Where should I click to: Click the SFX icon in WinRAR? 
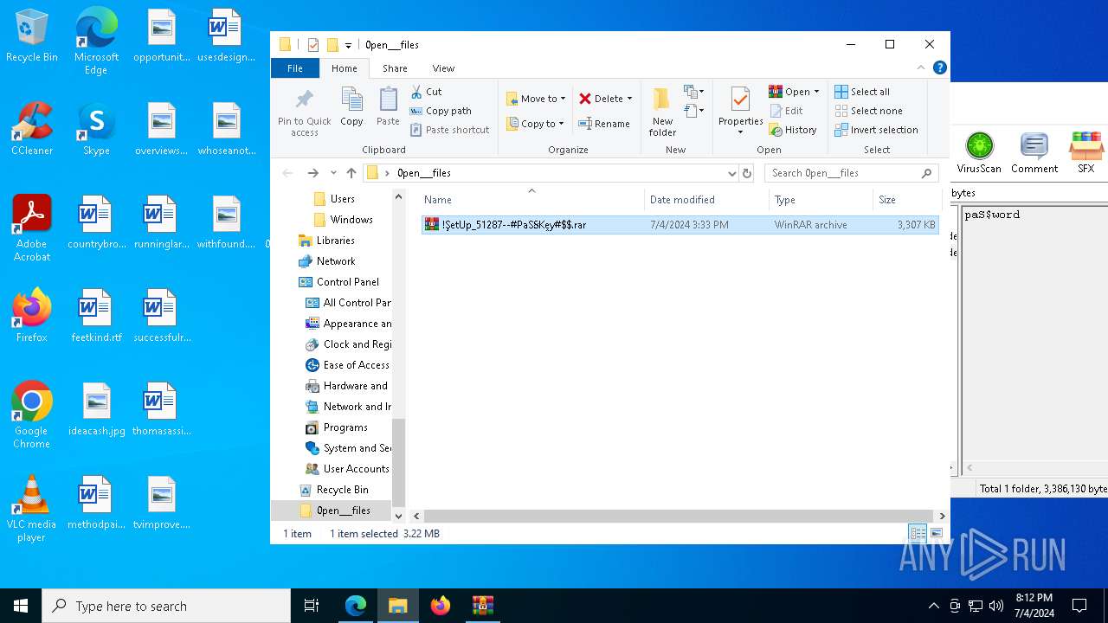coord(1086,145)
